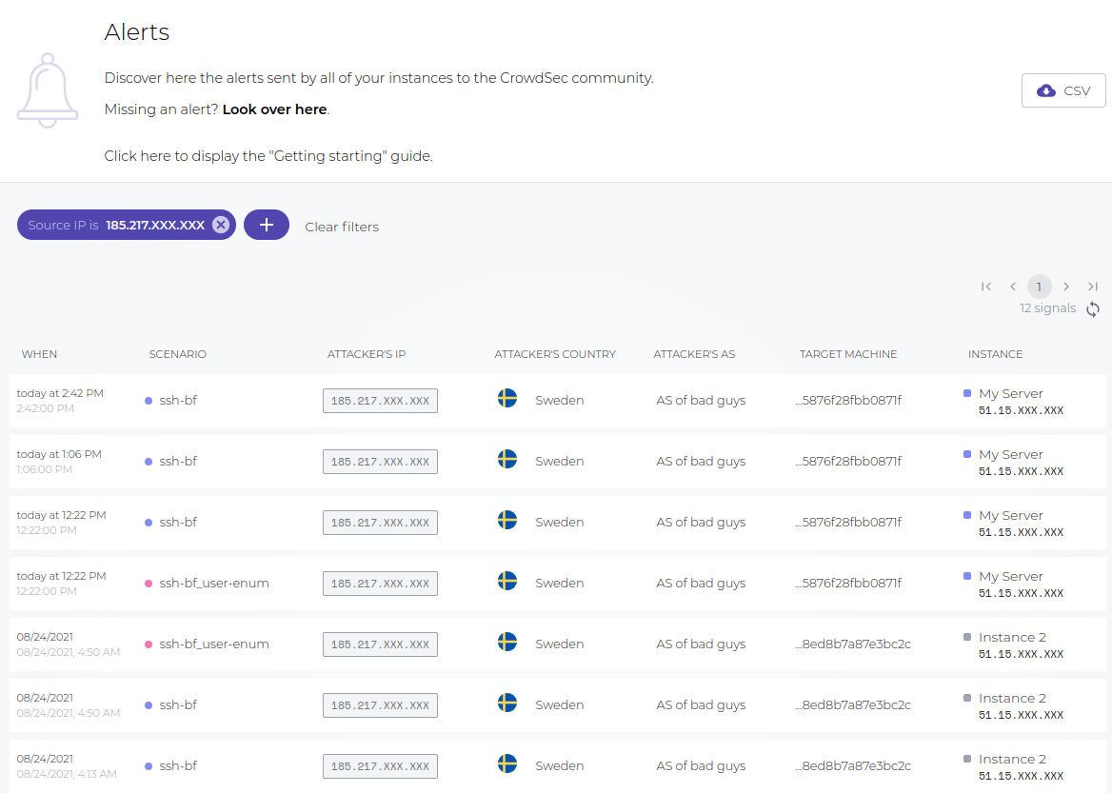
Task: Click the WHEN column header
Action: (x=39, y=353)
